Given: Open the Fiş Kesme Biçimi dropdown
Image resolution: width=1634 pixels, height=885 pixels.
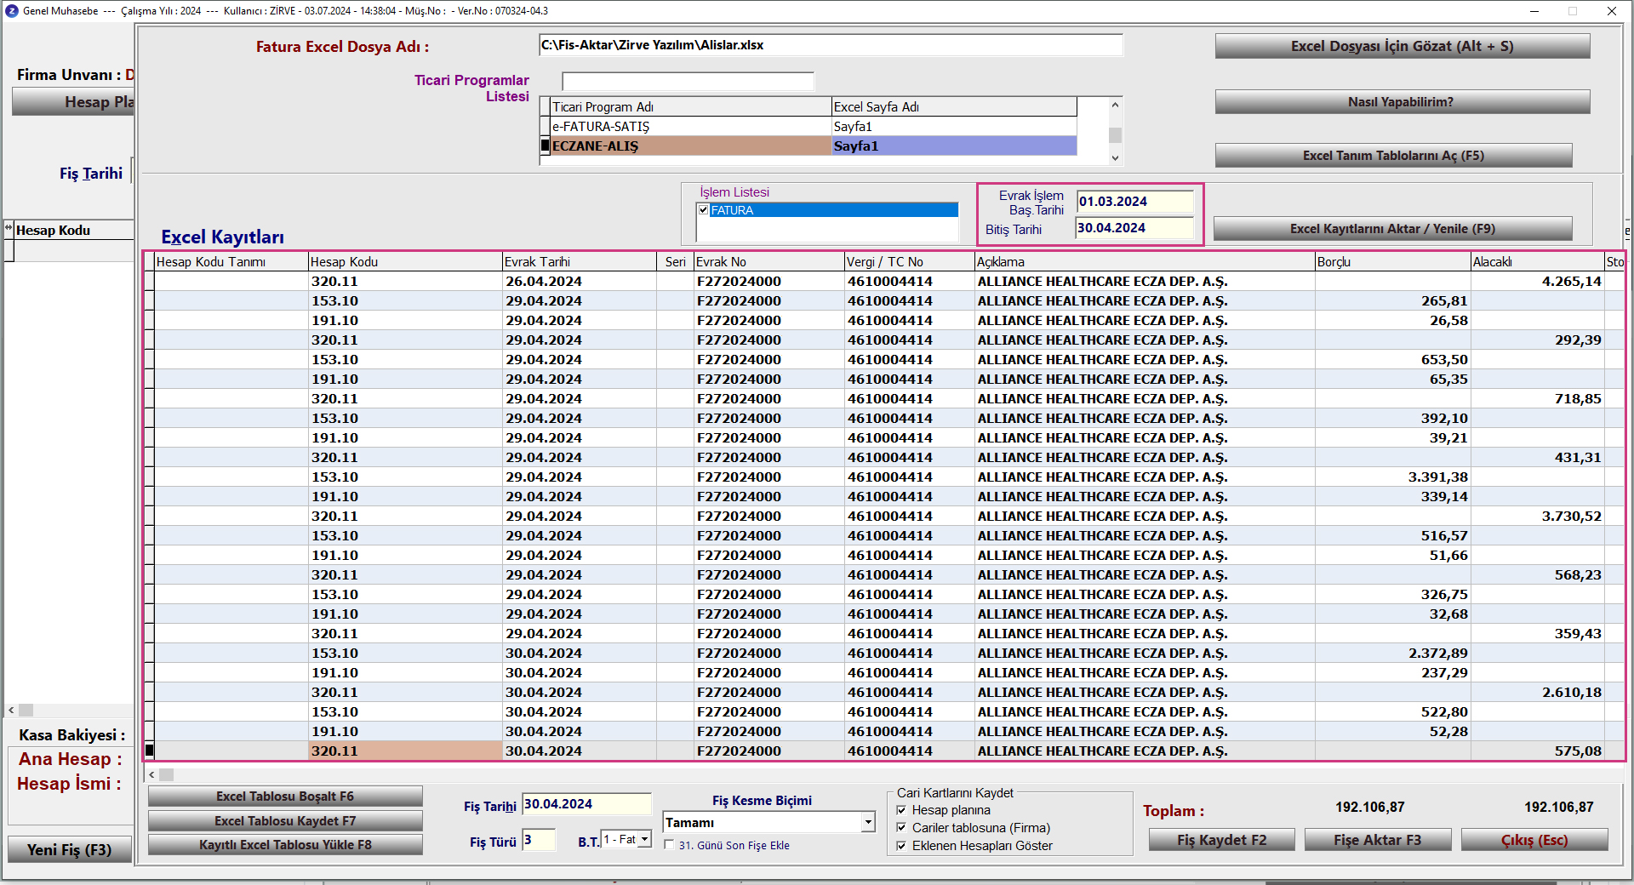Looking at the screenshot, I should click(x=868, y=822).
